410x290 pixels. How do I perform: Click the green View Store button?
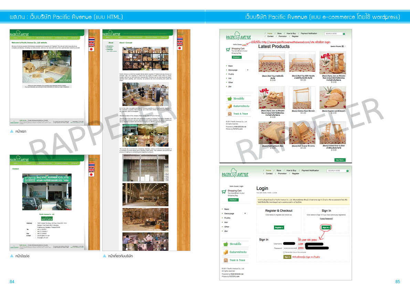click(339, 160)
